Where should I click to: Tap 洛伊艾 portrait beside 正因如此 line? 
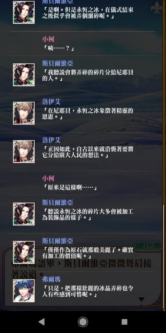24,152
